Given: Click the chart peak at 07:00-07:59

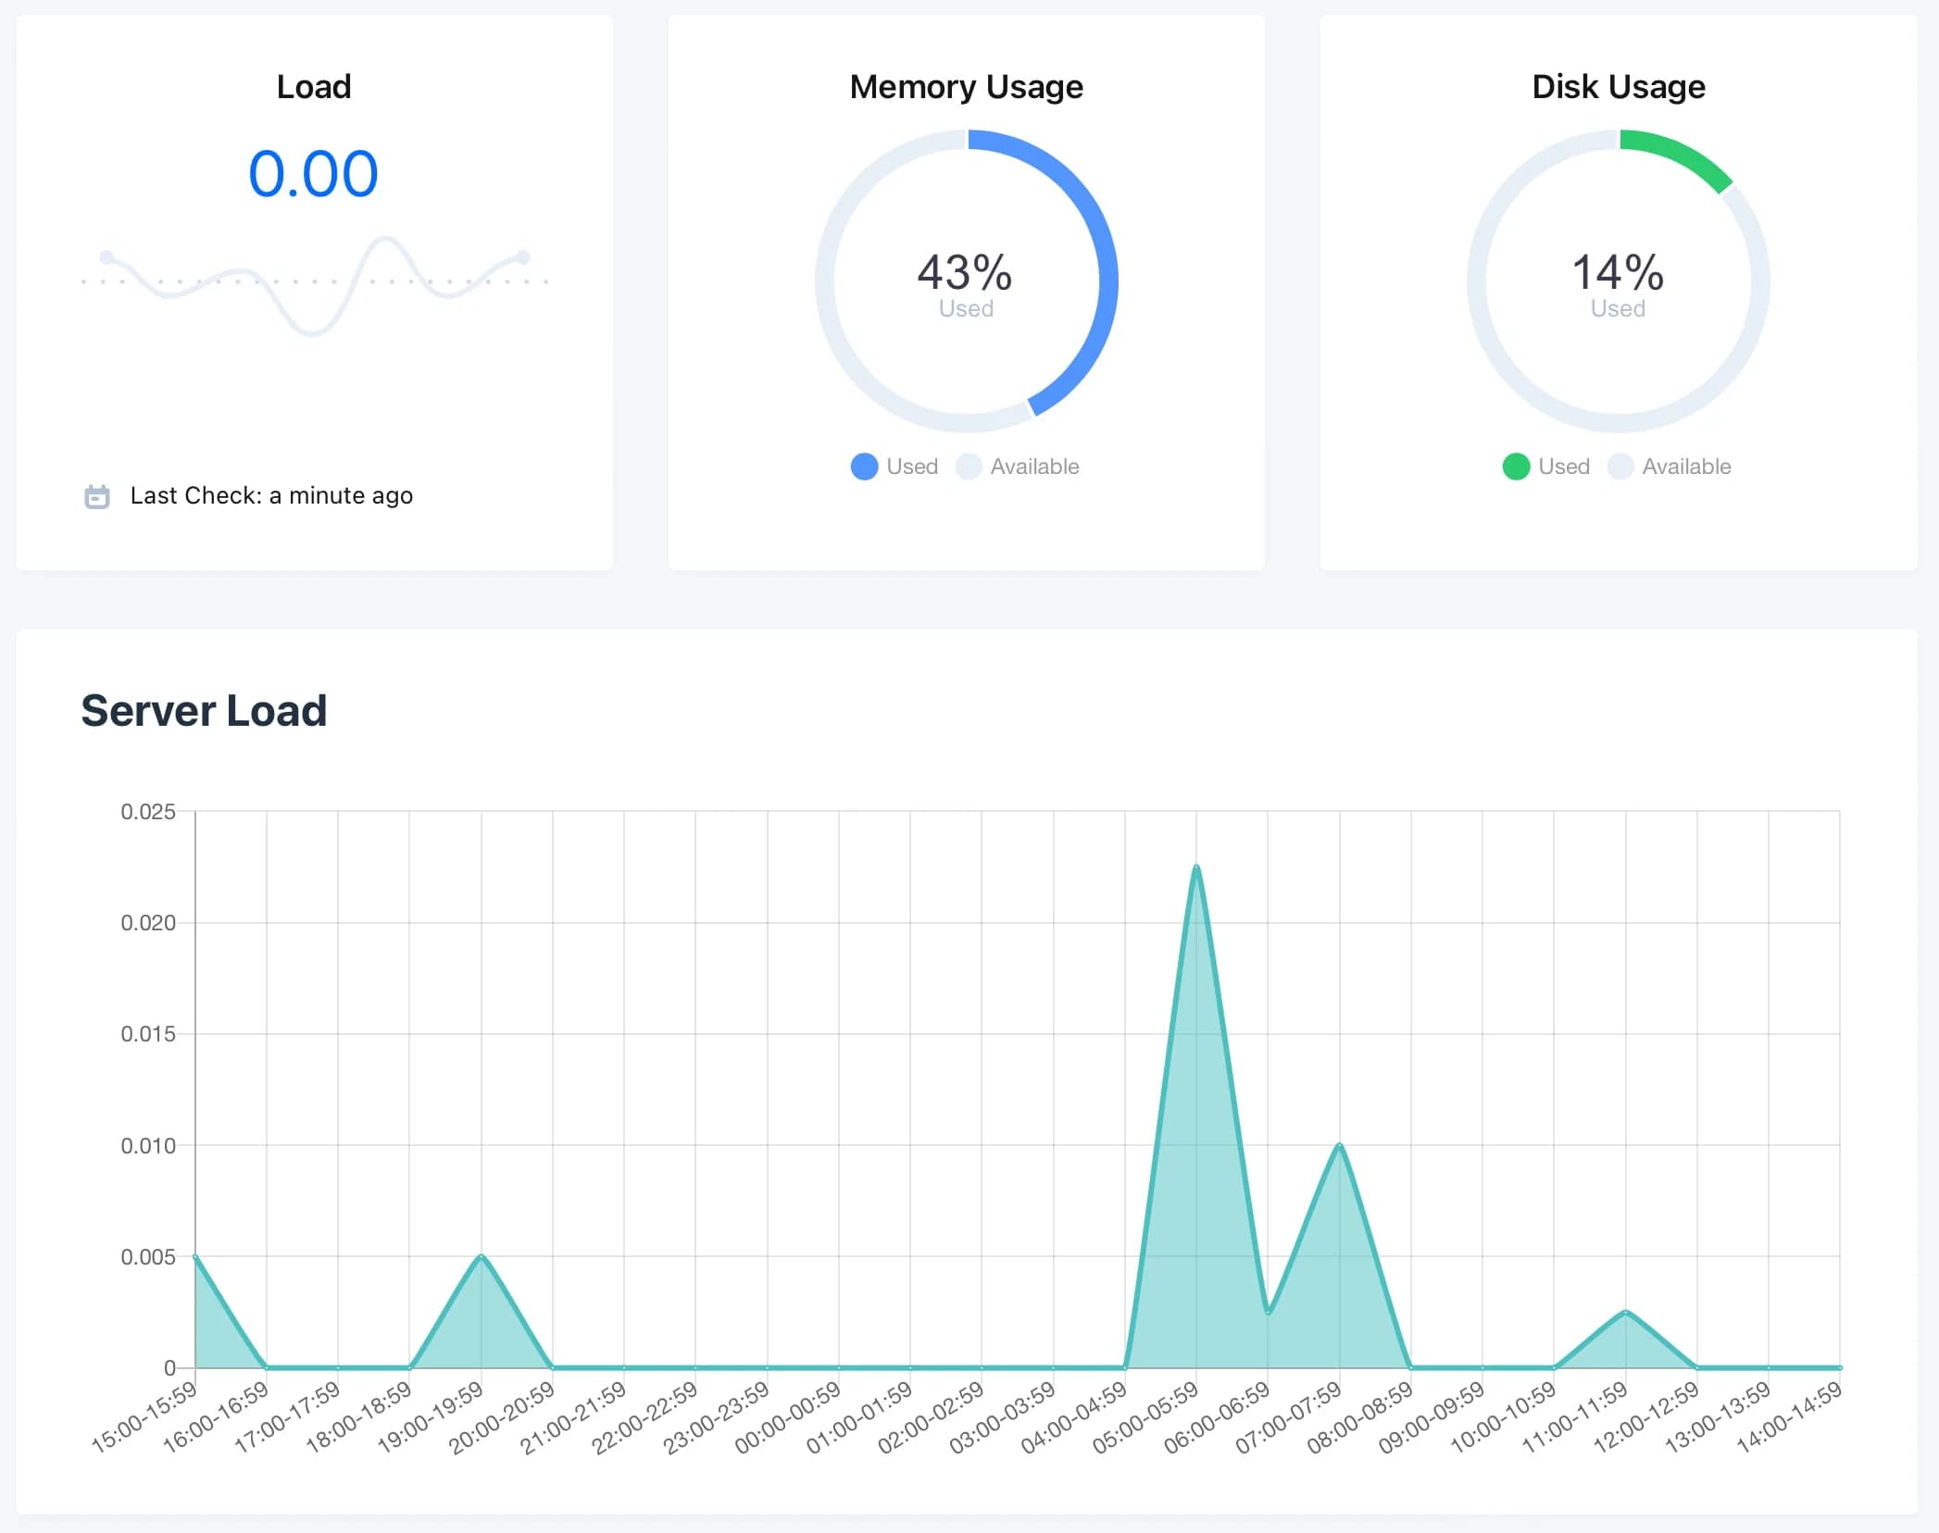Looking at the screenshot, I should tap(1339, 1145).
